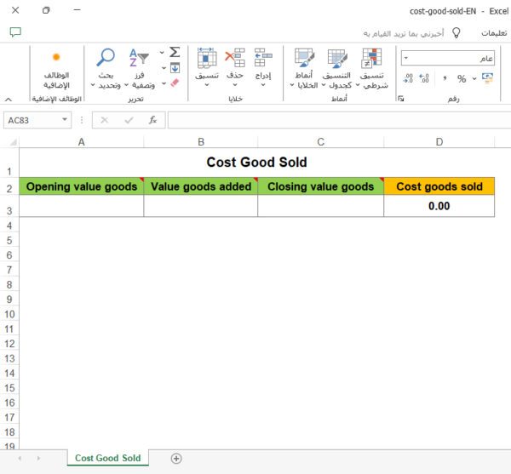Switch to the Cost Good Sold sheet tab

coord(107,458)
